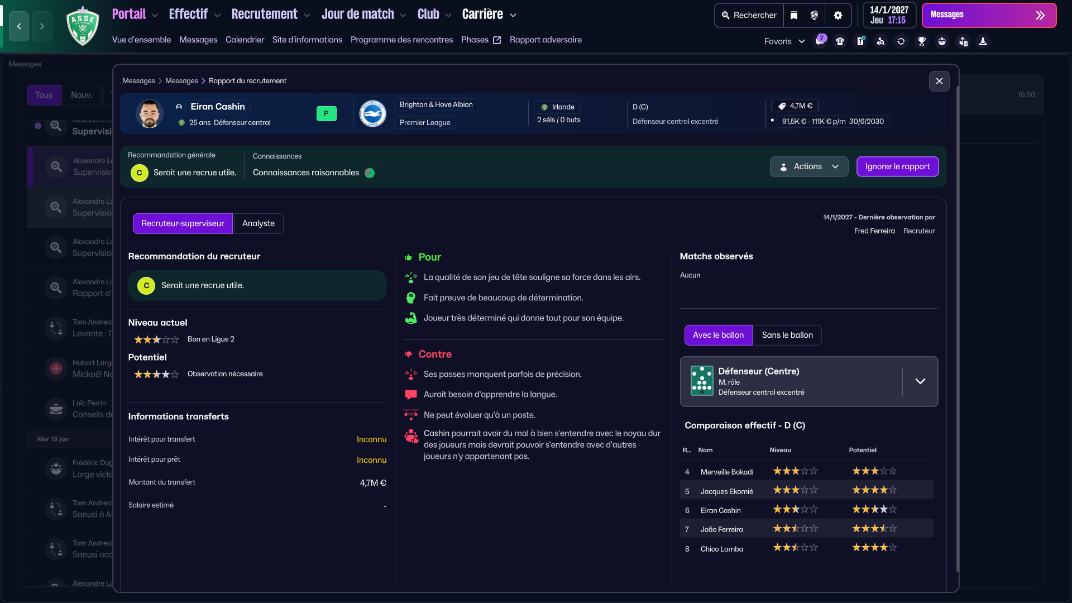Click the ASSE club badge
This screenshot has height=603, width=1072.
tap(83, 26)
